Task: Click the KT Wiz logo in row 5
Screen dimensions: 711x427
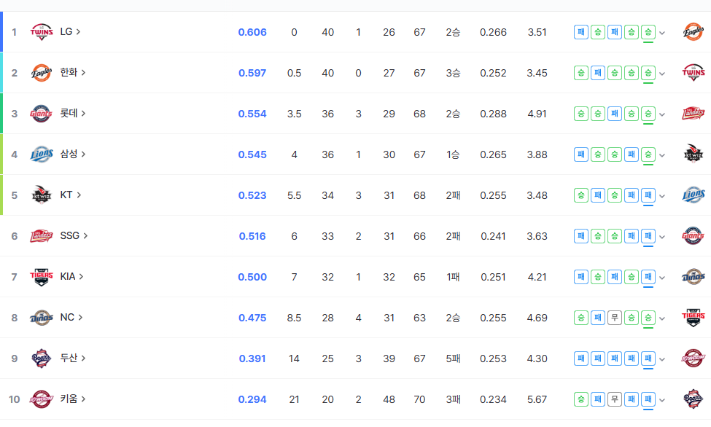Action: tap(42, 195)
